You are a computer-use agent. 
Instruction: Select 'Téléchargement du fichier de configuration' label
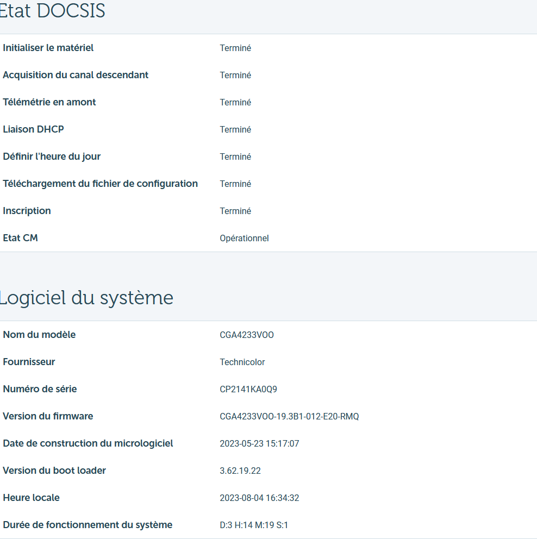coord(101,184)
